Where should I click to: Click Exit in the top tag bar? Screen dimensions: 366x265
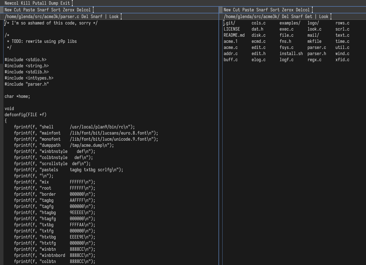pos(65,3)
